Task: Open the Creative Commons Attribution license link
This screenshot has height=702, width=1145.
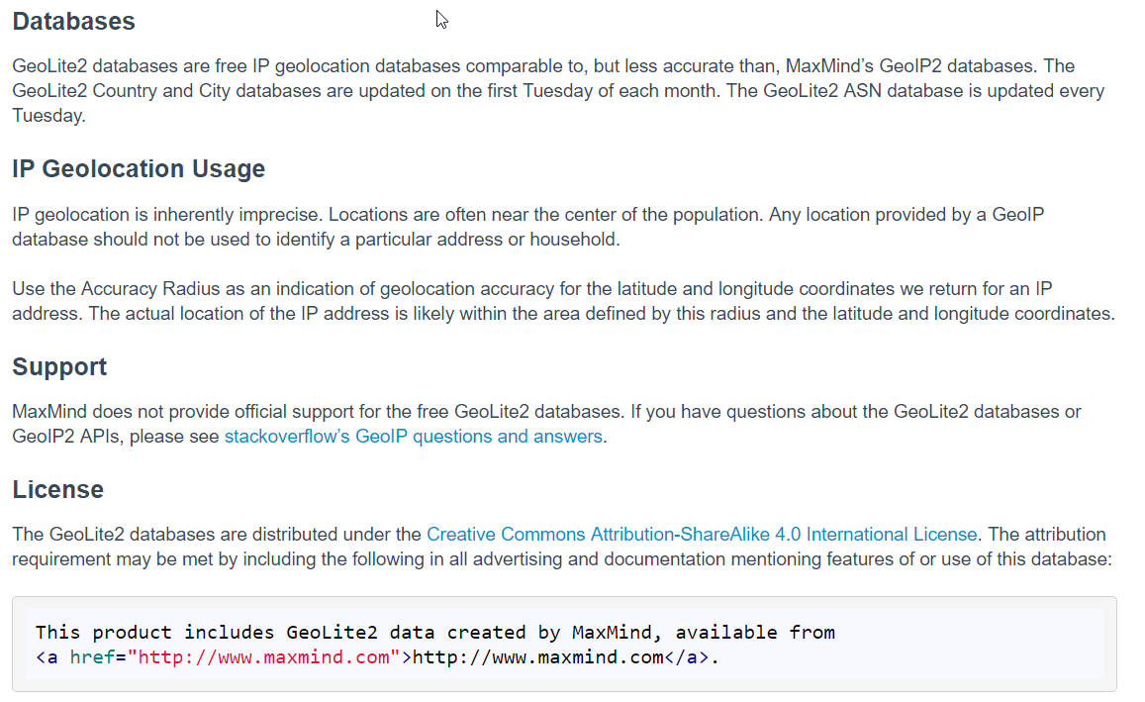Action: [549, 535]
